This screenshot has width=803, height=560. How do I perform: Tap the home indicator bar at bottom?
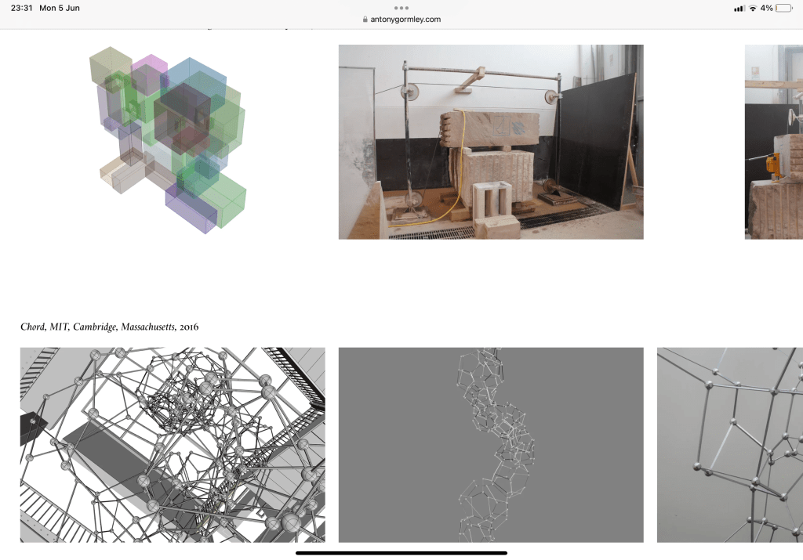(401, 553)
